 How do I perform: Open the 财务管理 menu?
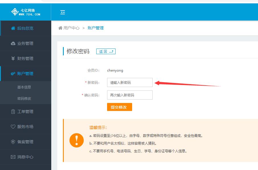click(x=26, y=58)
